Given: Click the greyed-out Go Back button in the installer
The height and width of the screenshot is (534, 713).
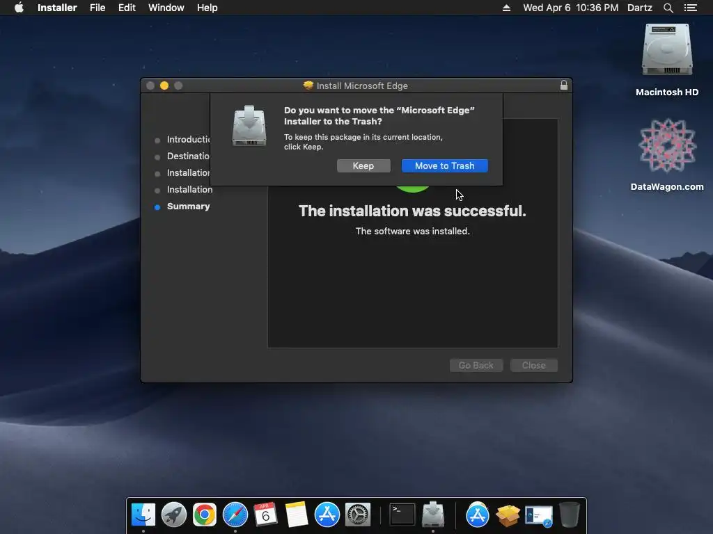Looking at the screenshot, I should [x=476, y=365].
